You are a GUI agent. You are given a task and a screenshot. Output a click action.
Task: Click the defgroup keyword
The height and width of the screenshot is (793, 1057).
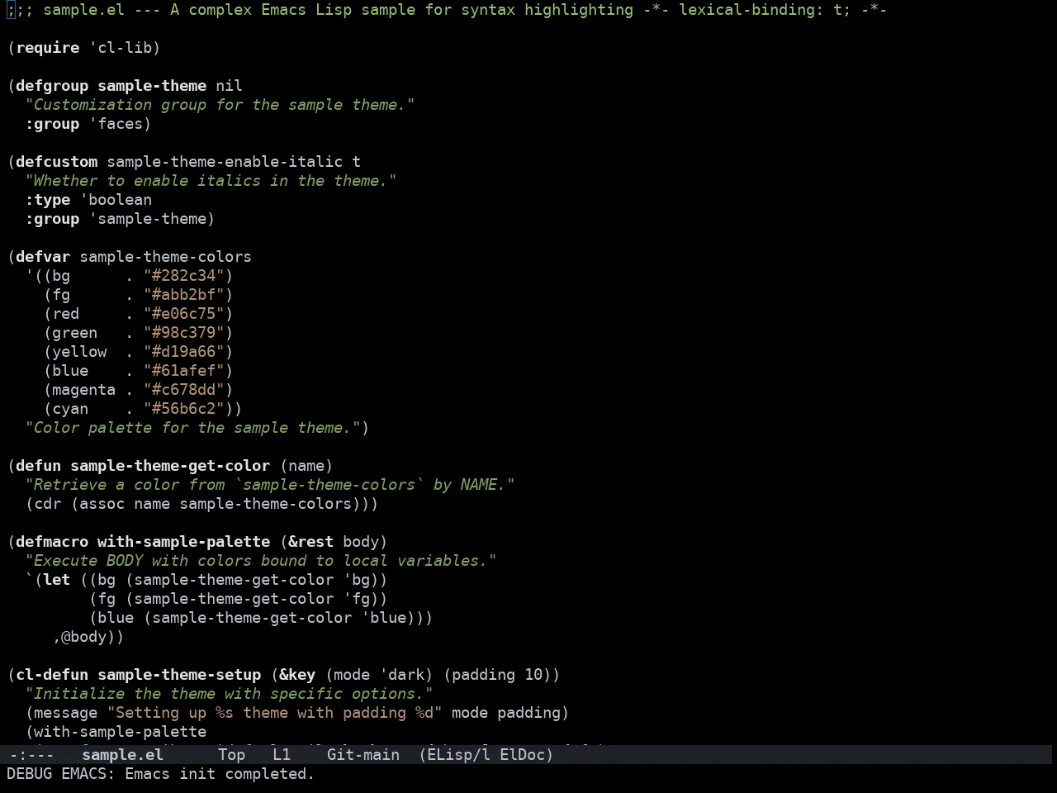52,86
